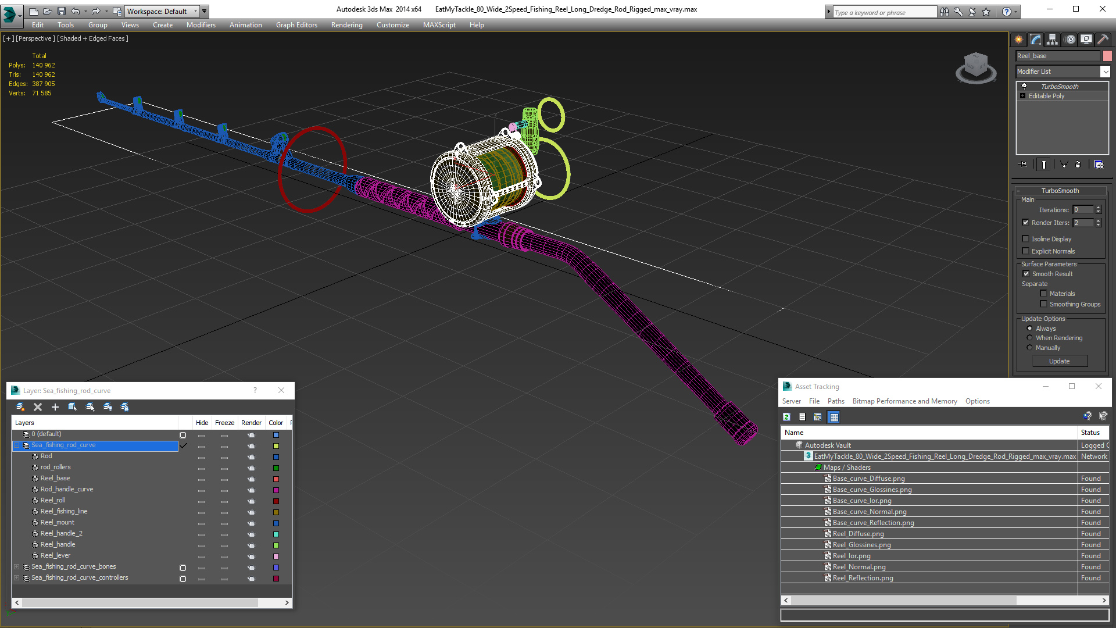Screen dimensions: 1116x628
Task: Select the When Rendering update option
Action: [x=1029, y=337]
